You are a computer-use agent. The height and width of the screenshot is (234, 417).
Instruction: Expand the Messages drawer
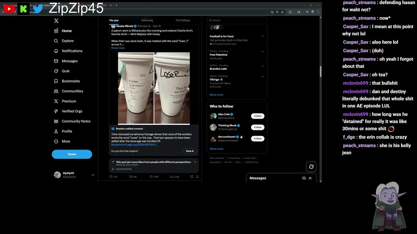pyautogui.click(x=310, y=178)
